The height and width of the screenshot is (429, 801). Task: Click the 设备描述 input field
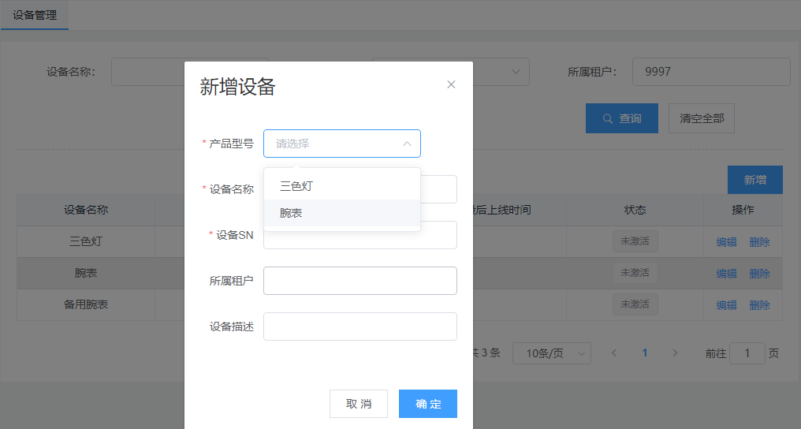click(360, 326)
